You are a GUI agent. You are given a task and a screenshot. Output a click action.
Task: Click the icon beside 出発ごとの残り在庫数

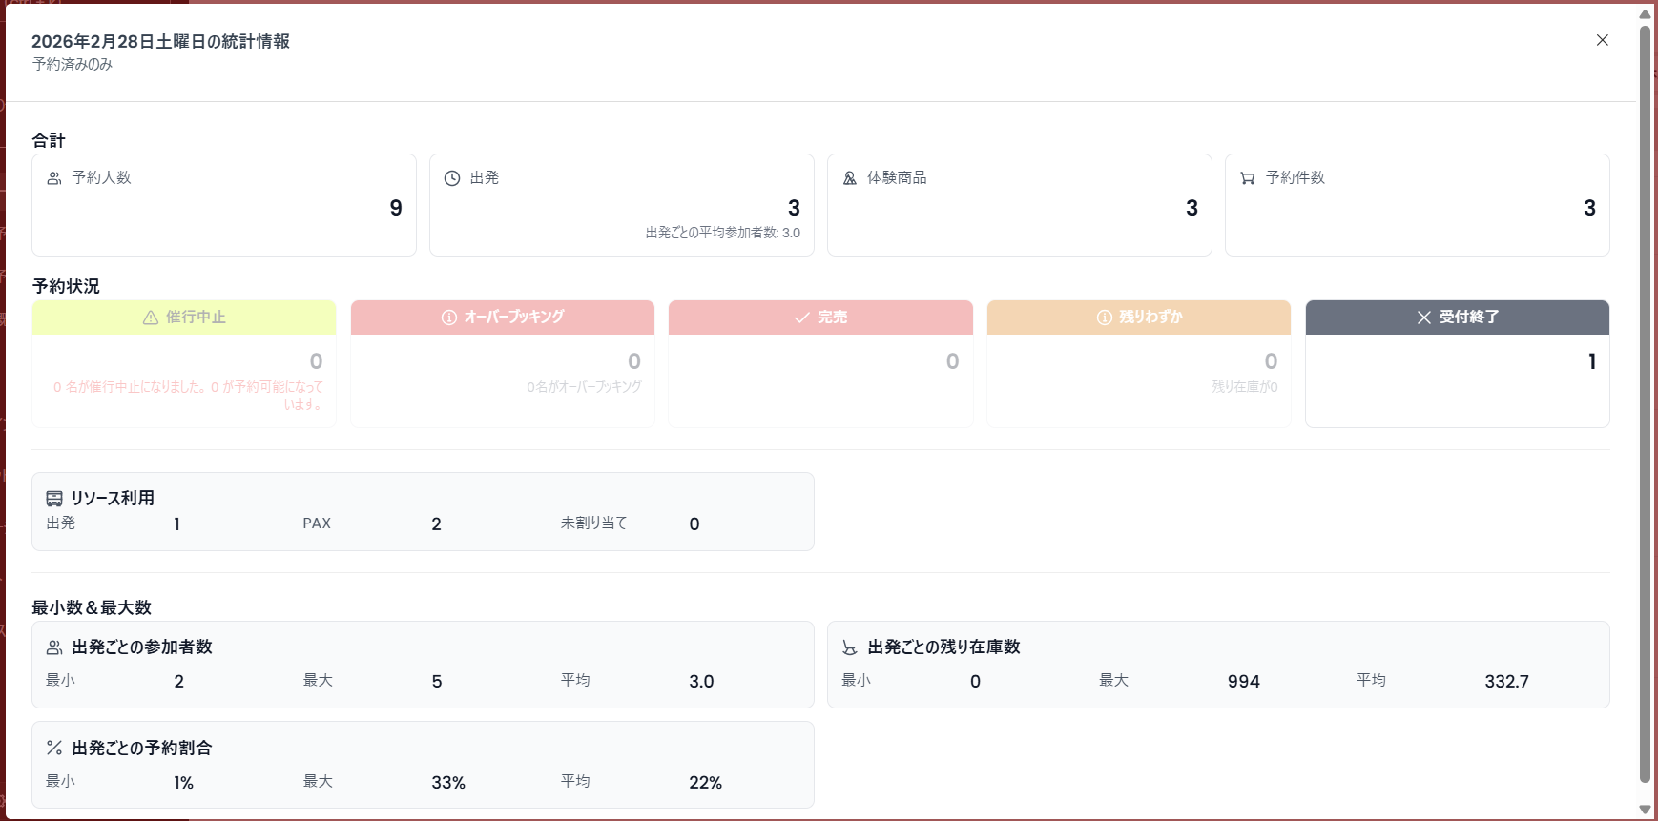(x=849, y=647)
